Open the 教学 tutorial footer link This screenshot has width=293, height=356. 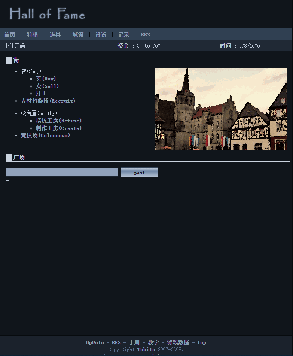[153, 343]
